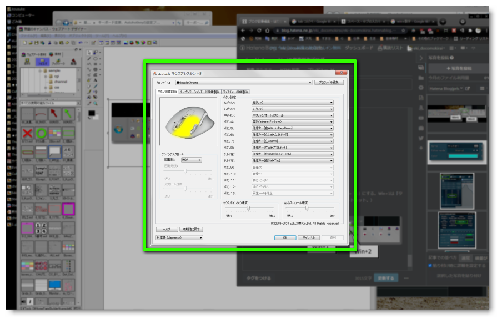Switch to the ボタン機能割当 tab
502x324 pixels.
[167, 92]
